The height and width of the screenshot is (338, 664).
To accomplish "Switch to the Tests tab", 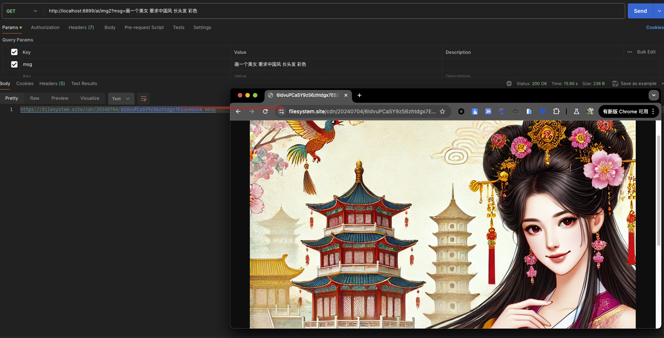I will coord(179,27).
